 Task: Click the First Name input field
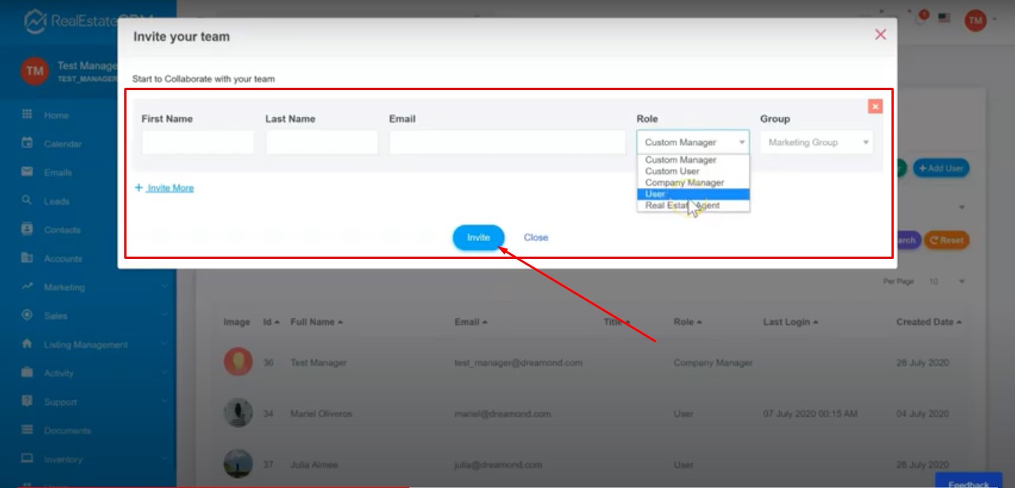point(198,142)
